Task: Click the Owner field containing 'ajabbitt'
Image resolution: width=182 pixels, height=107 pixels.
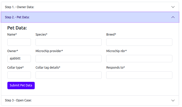Action: click(19, 59)
